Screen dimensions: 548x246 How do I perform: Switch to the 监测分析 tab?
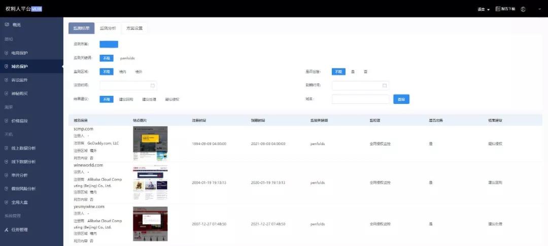click(x=108, y=28)
